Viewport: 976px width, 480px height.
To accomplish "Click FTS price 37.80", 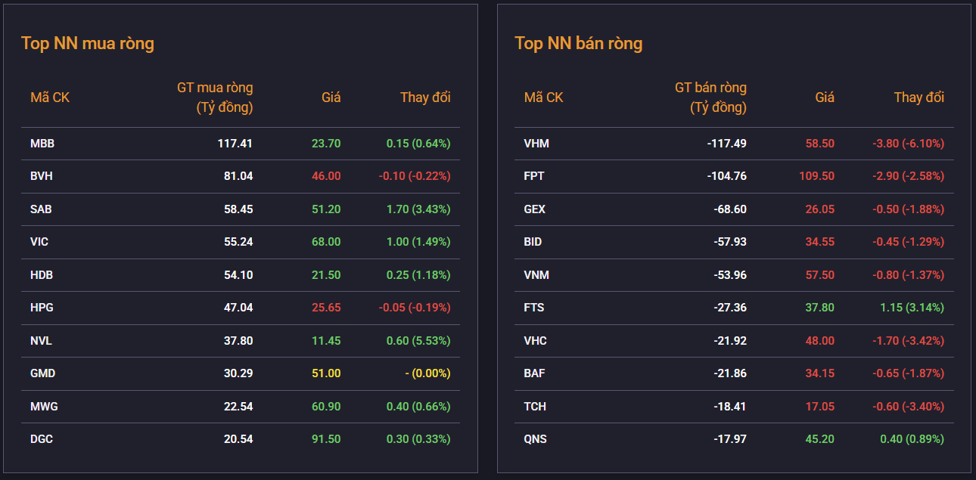I will point(819,308).
